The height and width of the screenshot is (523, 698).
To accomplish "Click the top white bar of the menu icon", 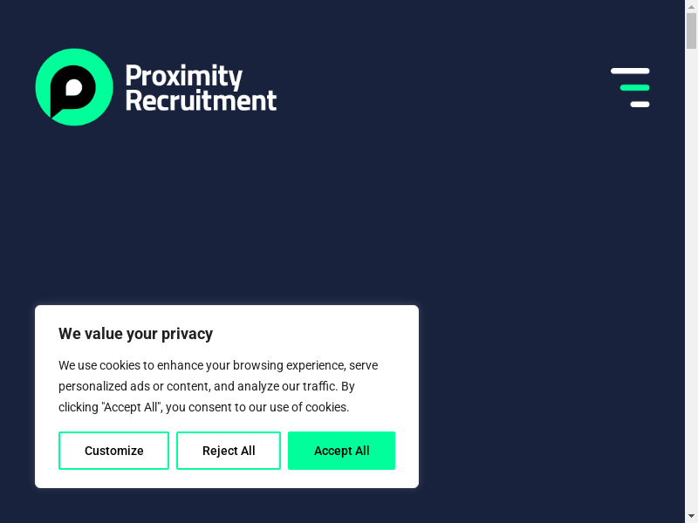I will click(630, 71).
